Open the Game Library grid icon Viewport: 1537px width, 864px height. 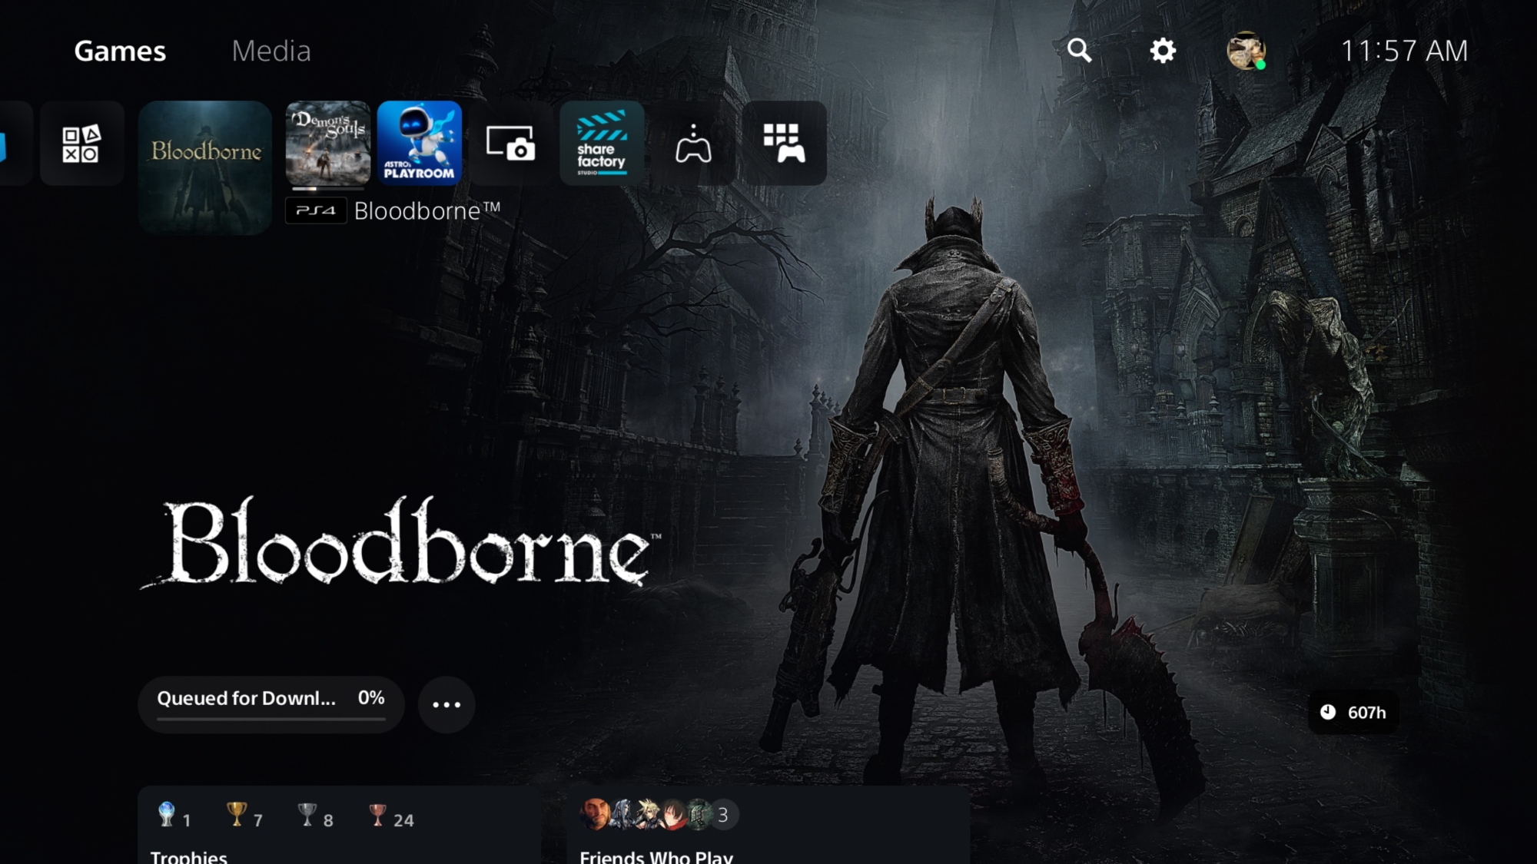(784, 143)
